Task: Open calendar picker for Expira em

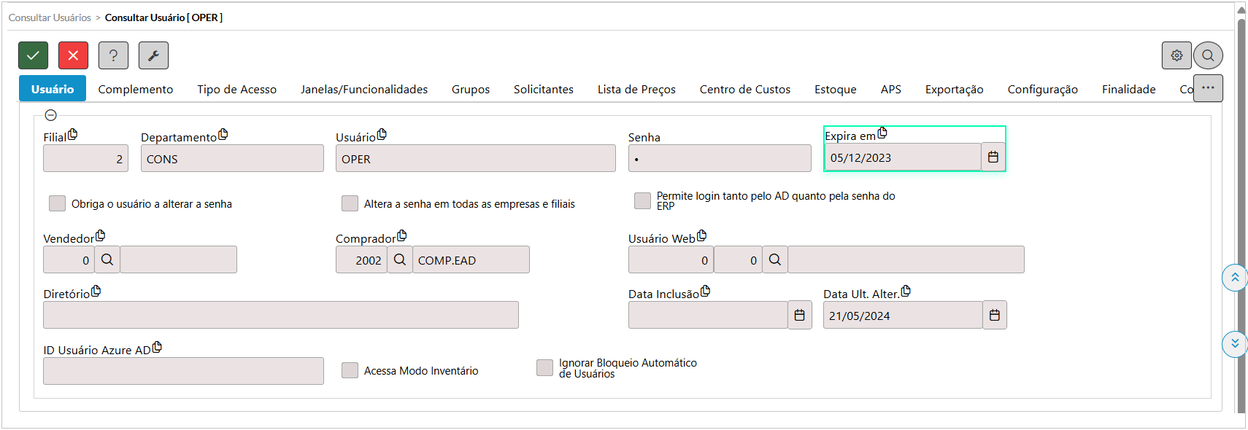Action: 993,157
